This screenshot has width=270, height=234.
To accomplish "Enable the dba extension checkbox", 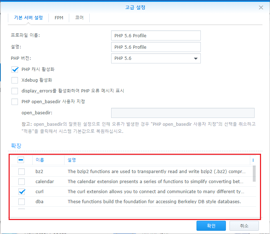I will pyautogui.click(x=22, y=202).
